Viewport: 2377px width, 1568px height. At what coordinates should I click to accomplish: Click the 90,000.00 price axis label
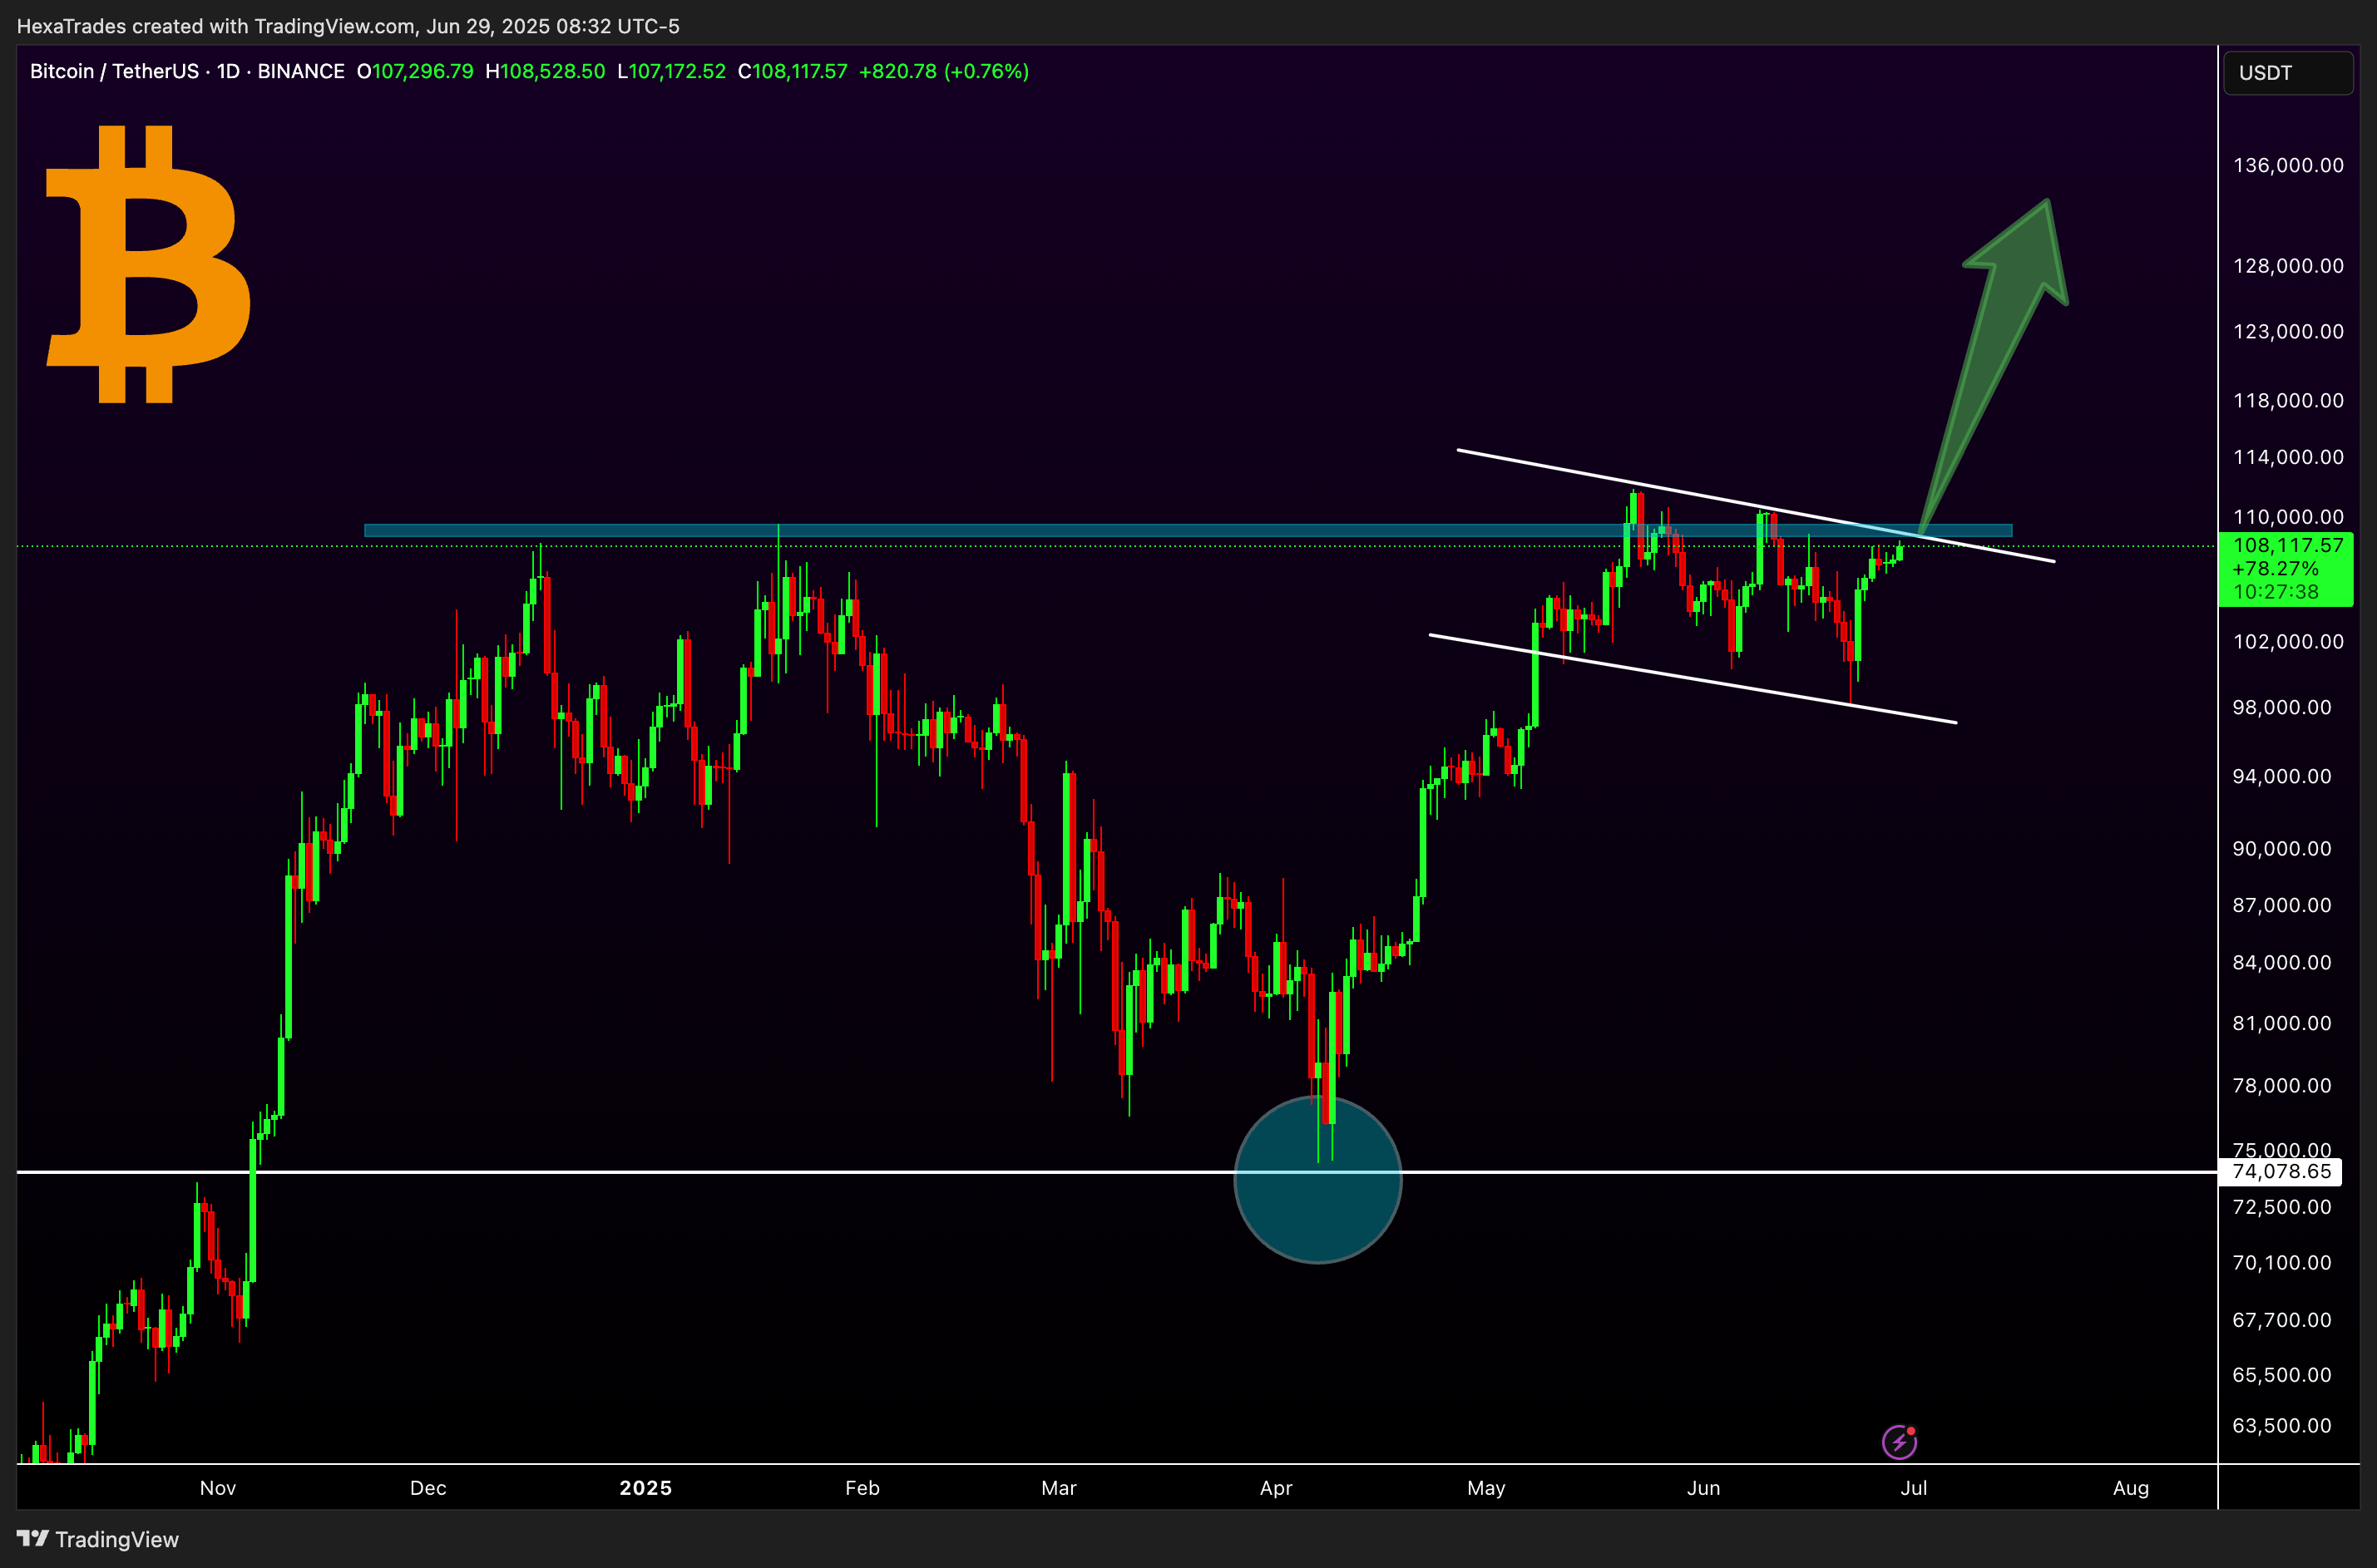pos(2282,848)
